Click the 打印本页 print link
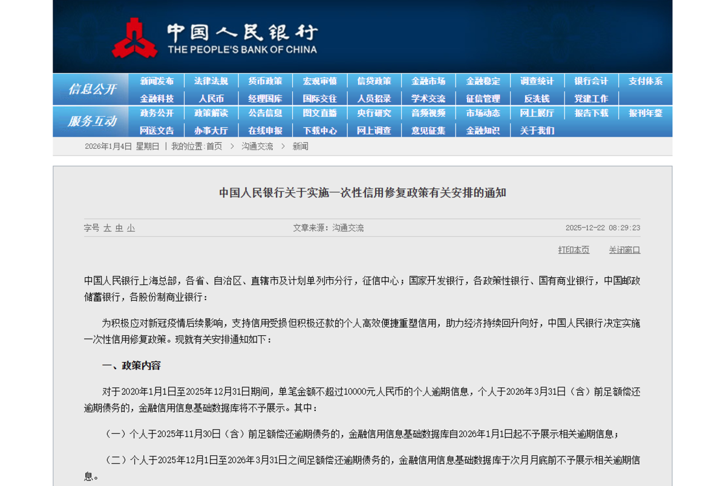The width and height of the screenshot is (726, 486). [574, 250]
